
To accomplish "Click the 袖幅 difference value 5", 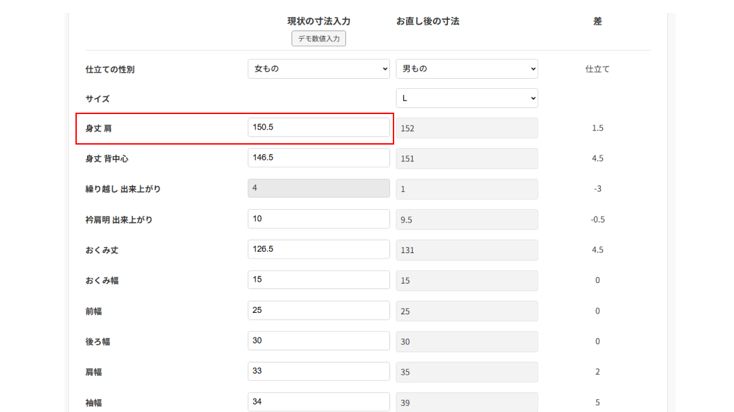I will tap(597, 402).
